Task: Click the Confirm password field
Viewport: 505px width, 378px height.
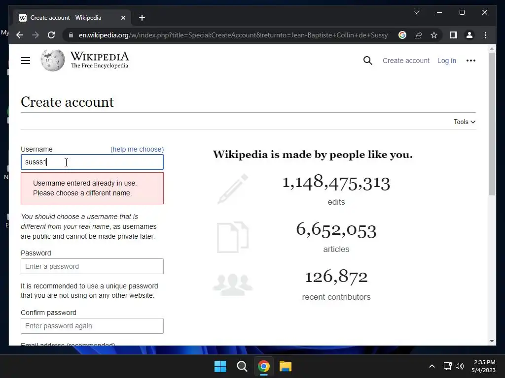Action: (92, 326)
